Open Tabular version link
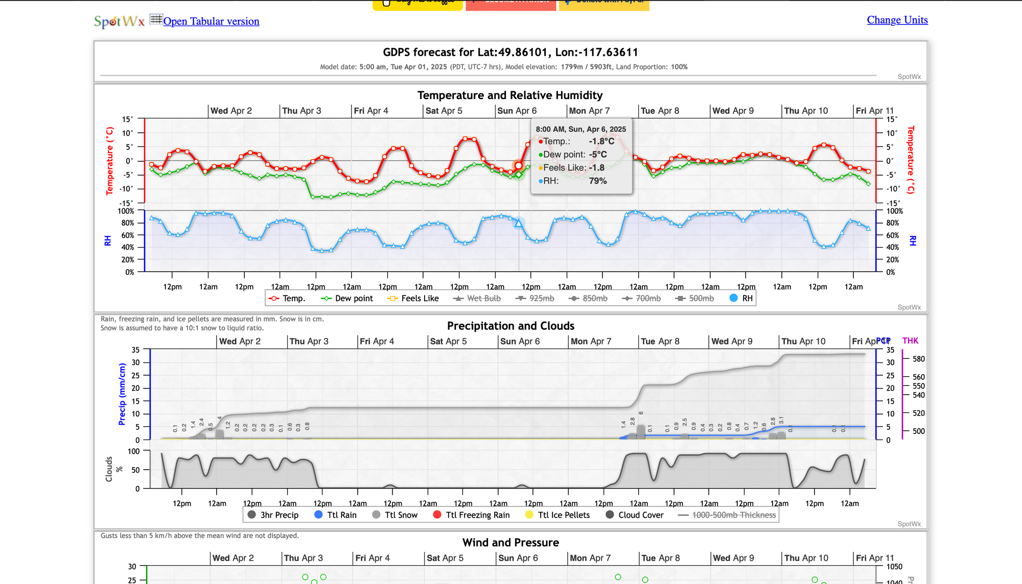This screenshot has width=1022, height=584. [211, 21]
